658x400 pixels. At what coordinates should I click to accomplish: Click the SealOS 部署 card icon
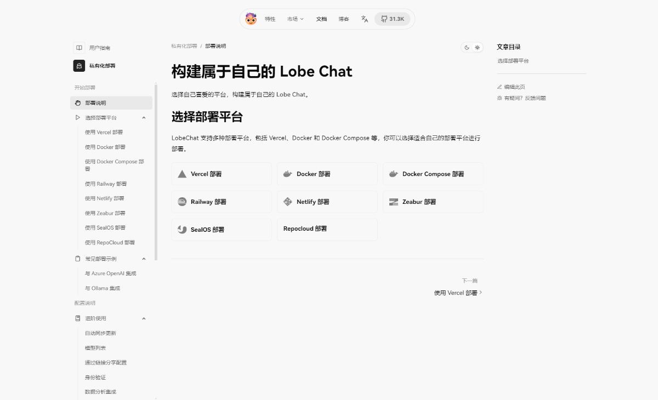click(181, 229)
